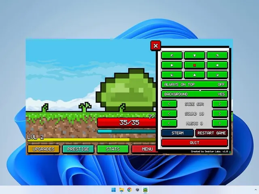Select center position red square button
This screenshot has height=194, width=259.
[x=194, y=65]
